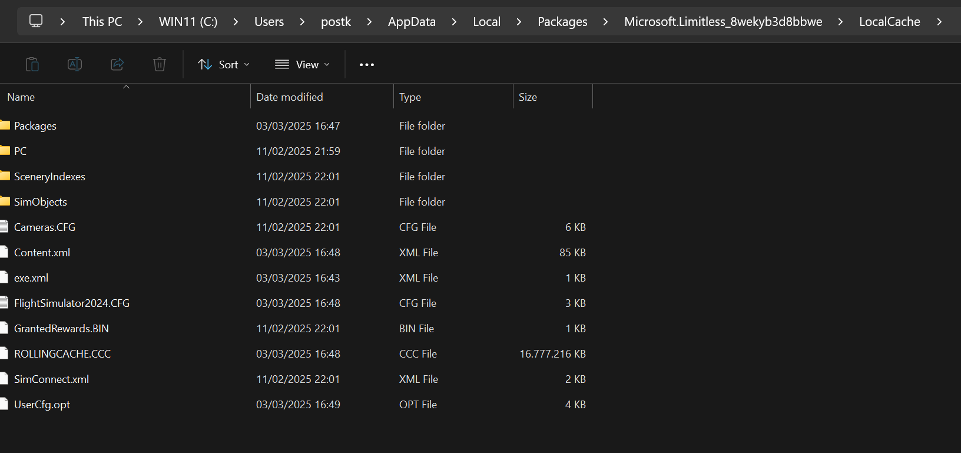Expand chevron before This PC breadcrumb
This screenshot has height=453, width=961.
[62, 22]
